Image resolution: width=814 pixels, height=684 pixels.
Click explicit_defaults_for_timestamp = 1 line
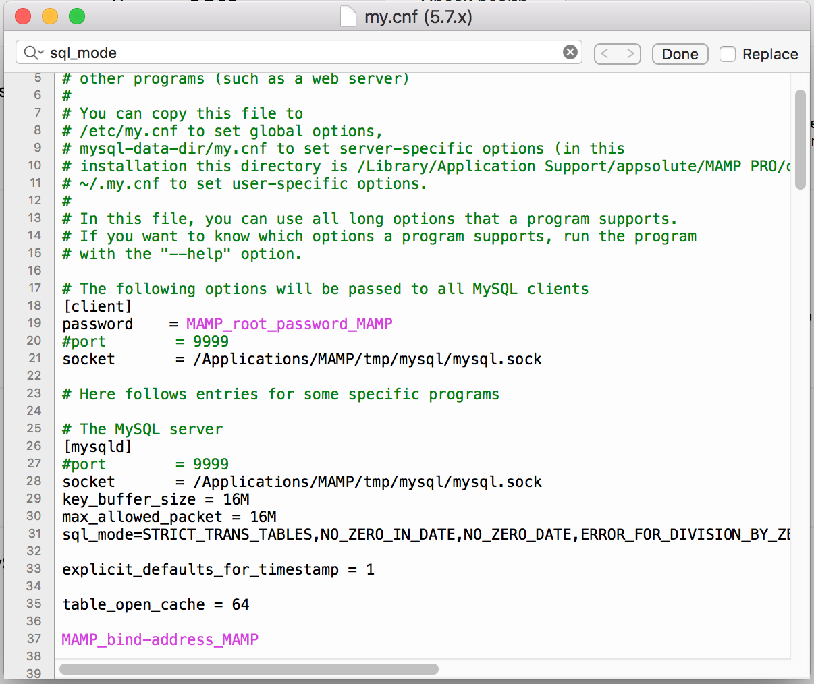(219, 570)
